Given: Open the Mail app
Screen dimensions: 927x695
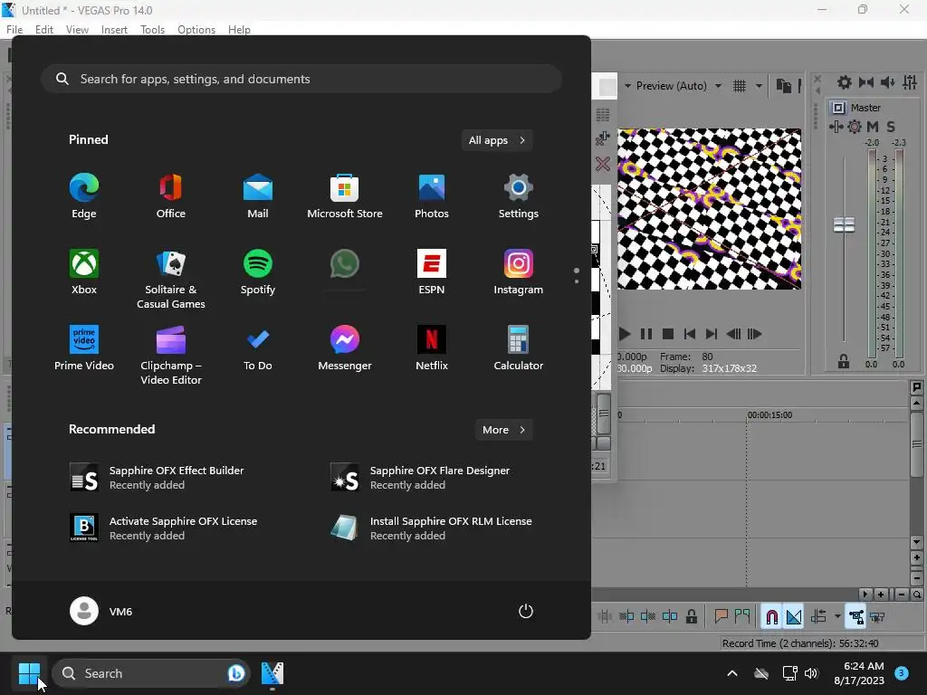Looking at the screenshot, I should 258,196.
